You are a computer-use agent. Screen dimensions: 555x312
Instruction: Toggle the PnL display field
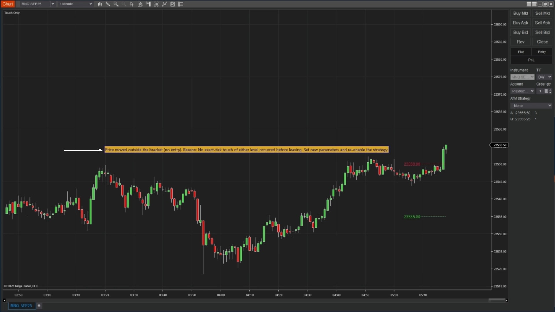(531, 60)
